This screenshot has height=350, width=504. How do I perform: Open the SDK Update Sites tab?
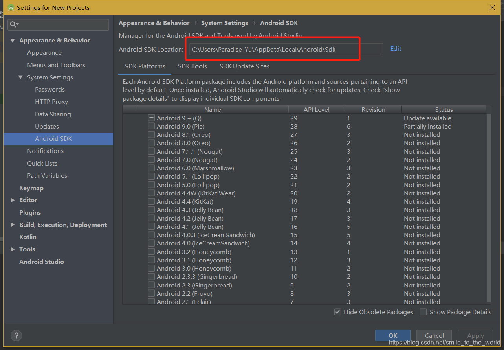(244, 66)
